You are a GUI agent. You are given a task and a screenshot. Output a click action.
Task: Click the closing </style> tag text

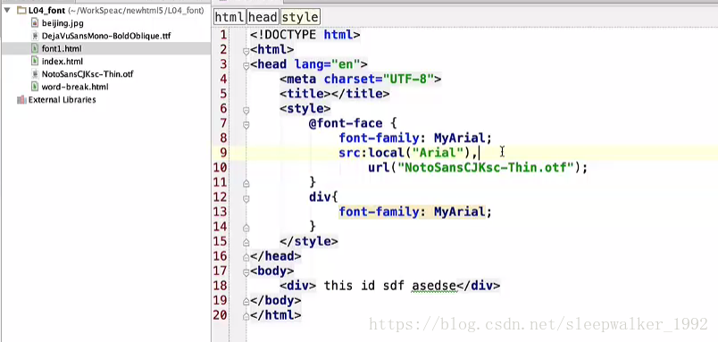coord(309,241)
